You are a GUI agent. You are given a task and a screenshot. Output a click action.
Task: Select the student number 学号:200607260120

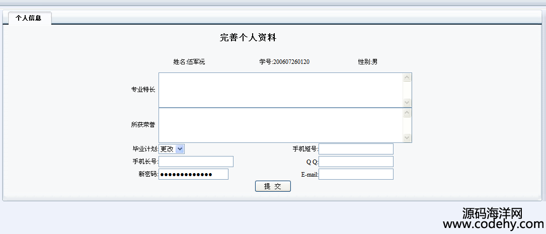coord(284,62)
